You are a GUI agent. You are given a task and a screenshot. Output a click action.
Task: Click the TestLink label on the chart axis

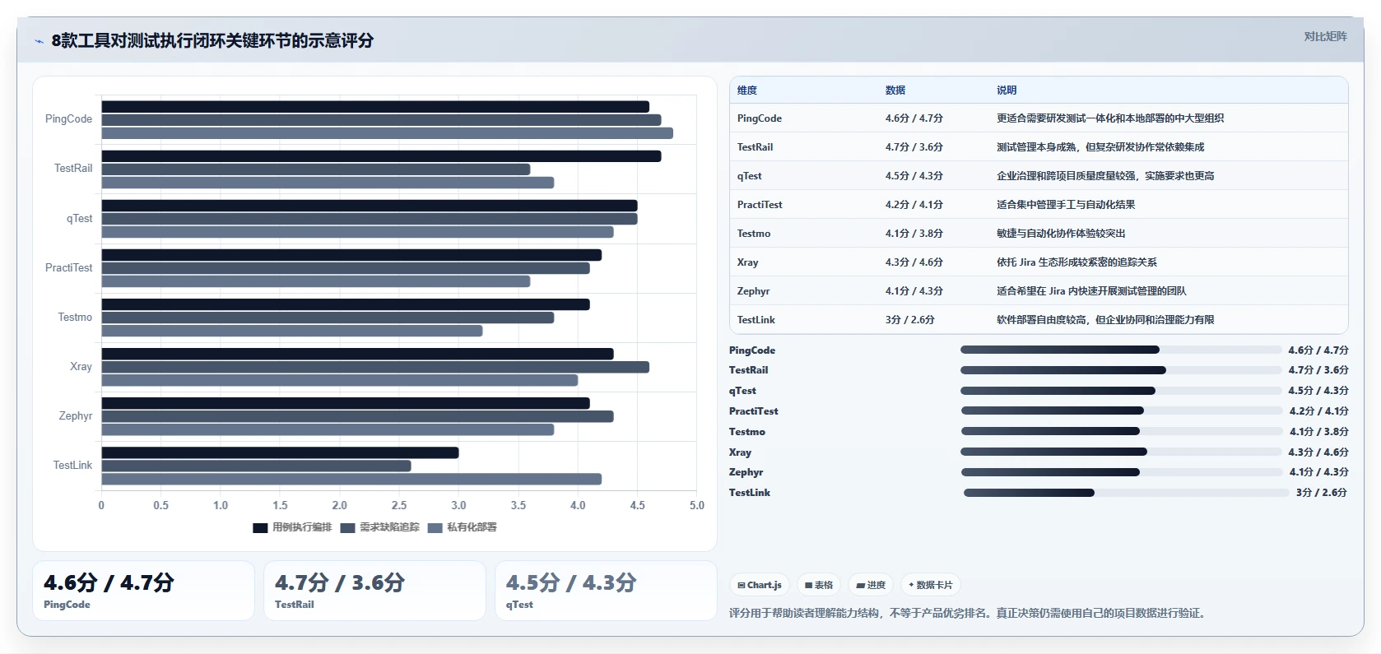(x=72, y=465)
